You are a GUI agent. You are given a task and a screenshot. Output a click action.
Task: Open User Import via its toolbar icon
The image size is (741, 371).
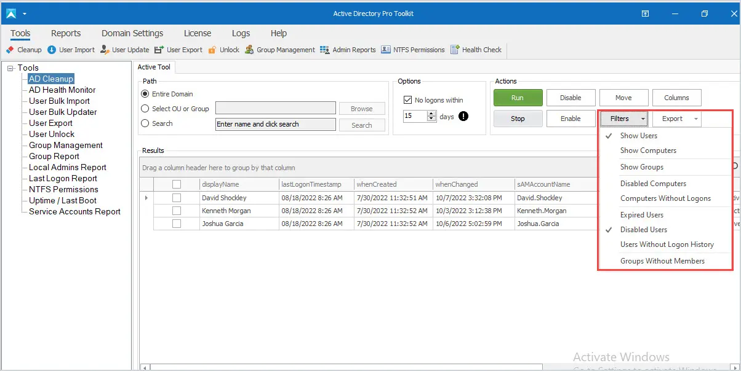click(x=52, y=50)
